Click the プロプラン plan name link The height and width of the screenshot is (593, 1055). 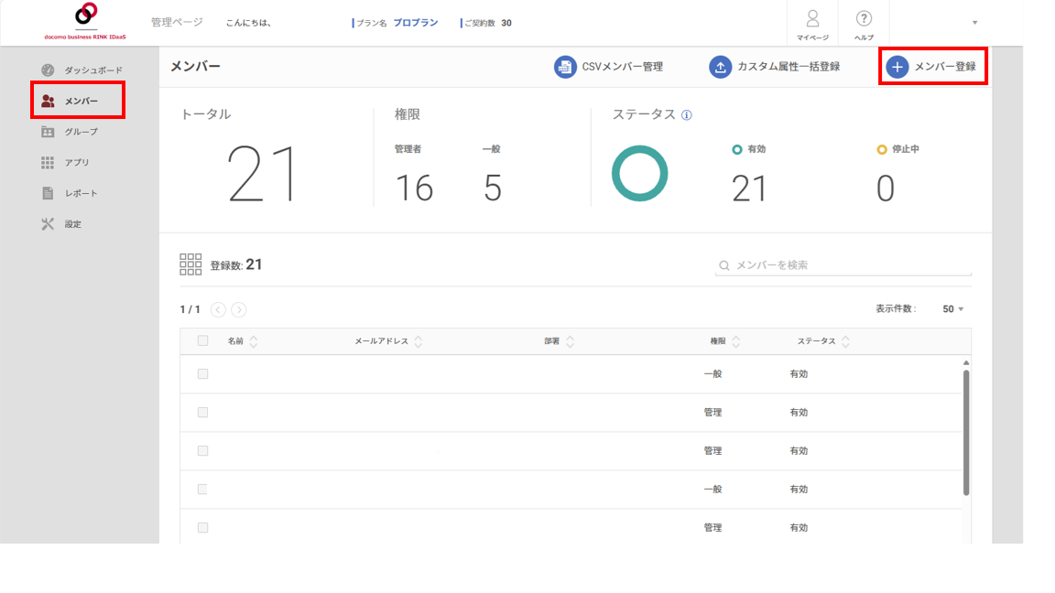click(415, 23)
